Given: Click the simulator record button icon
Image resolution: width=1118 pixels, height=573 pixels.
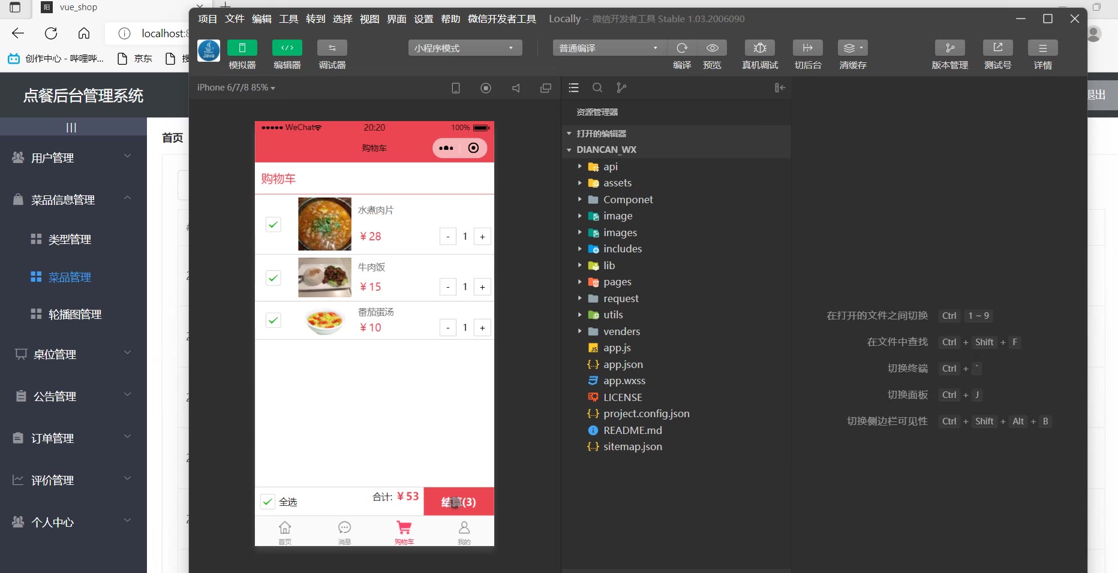Looking at the screenshot, I should (x=486, y=88).
